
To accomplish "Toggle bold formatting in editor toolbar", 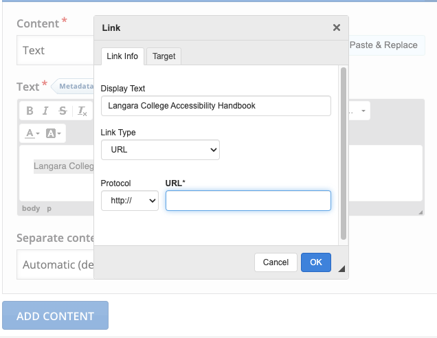I will pyautogui.click(x=30, y=111).
